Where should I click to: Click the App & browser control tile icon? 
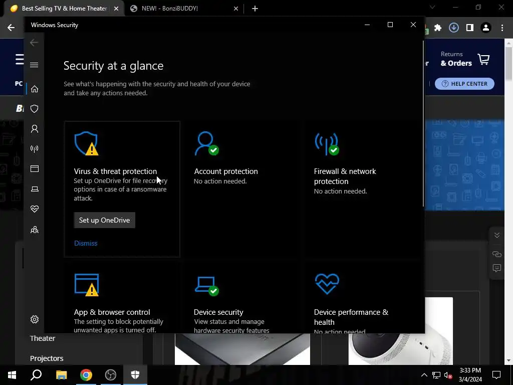click(86, 285)
